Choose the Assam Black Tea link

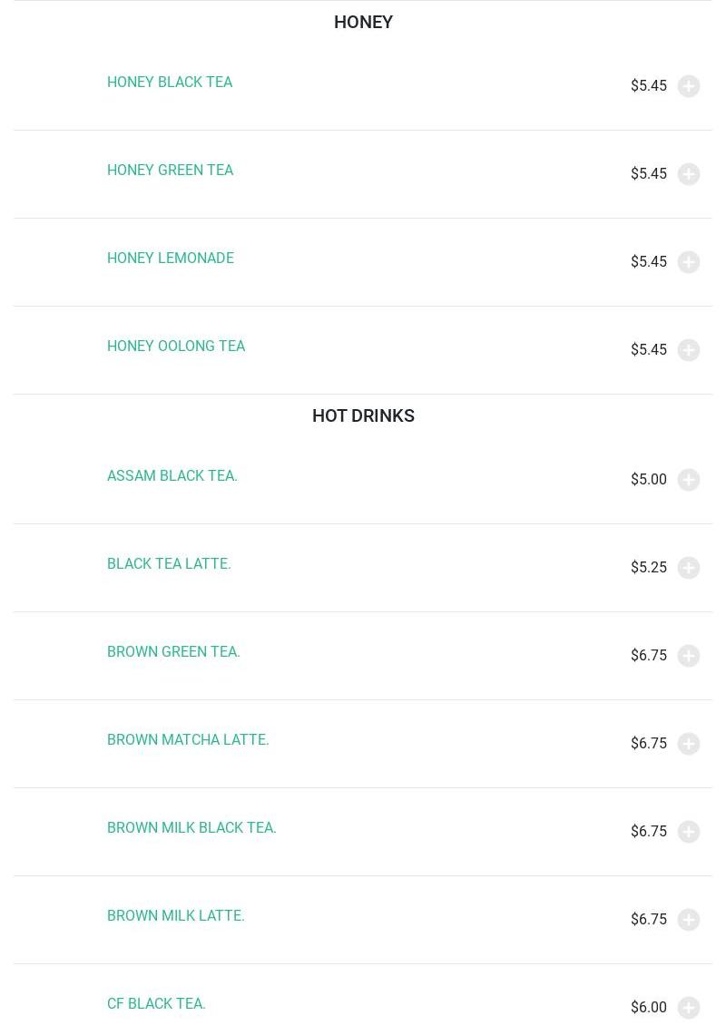pyautogui.click(x=172, y=476)
